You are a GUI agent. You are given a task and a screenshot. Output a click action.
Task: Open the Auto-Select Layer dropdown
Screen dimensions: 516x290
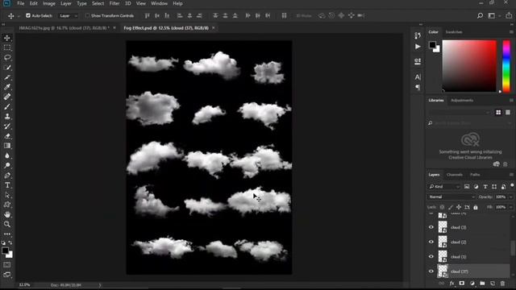69,16
